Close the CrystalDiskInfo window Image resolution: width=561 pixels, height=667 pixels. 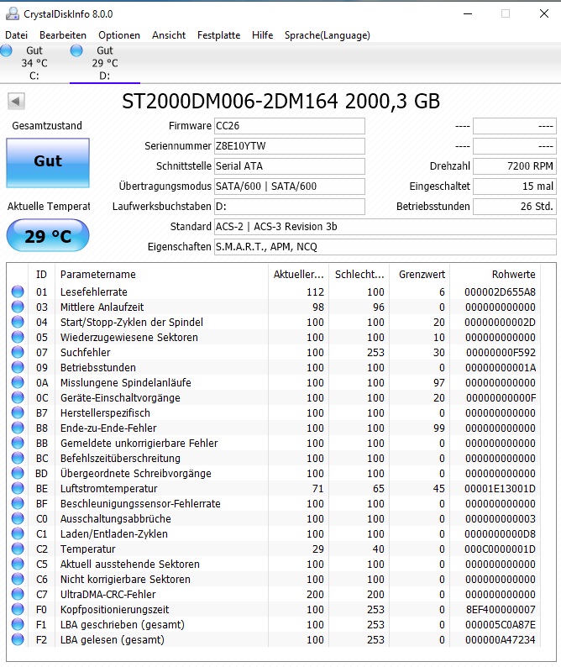coord(543,13)
